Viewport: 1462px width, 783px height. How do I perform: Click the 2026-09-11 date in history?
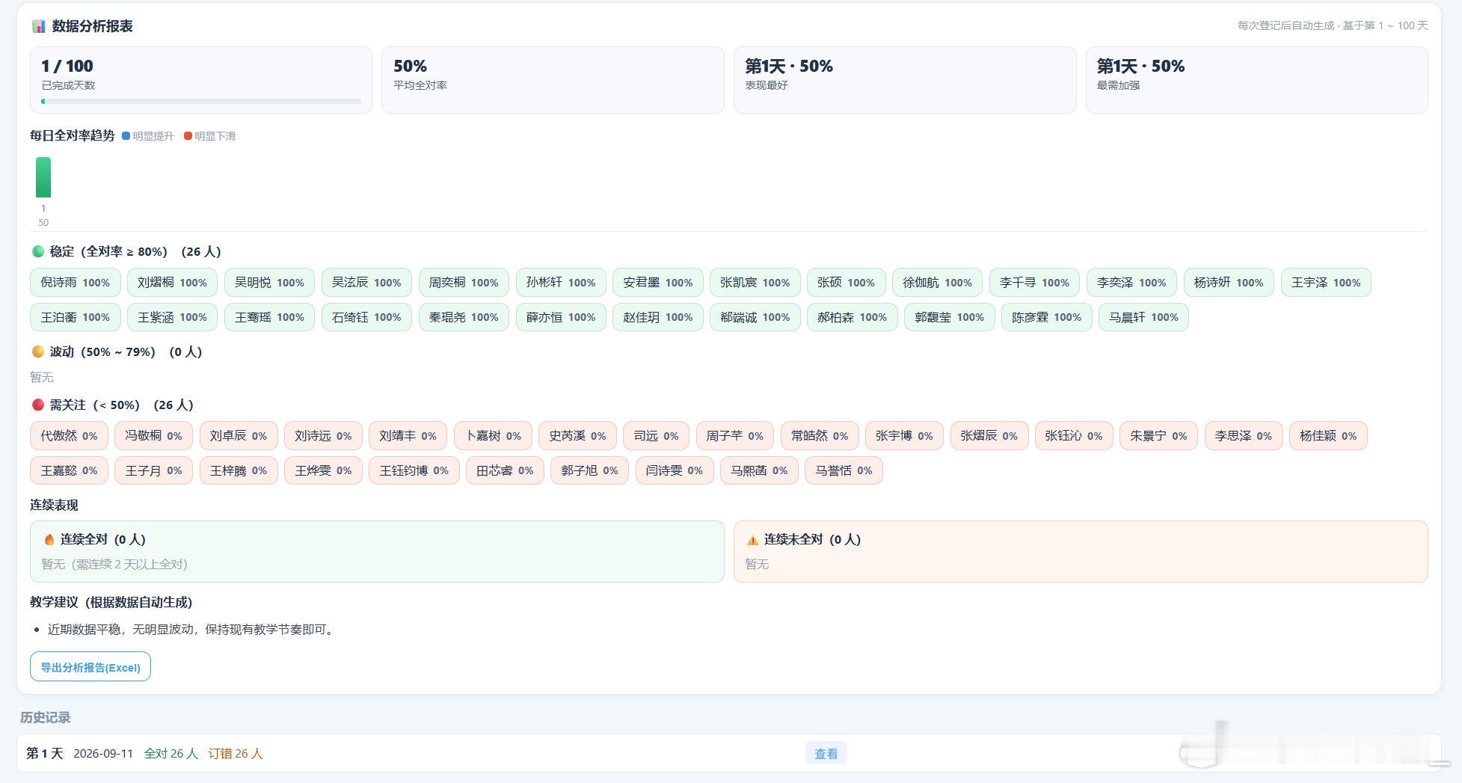pos(103,754)
